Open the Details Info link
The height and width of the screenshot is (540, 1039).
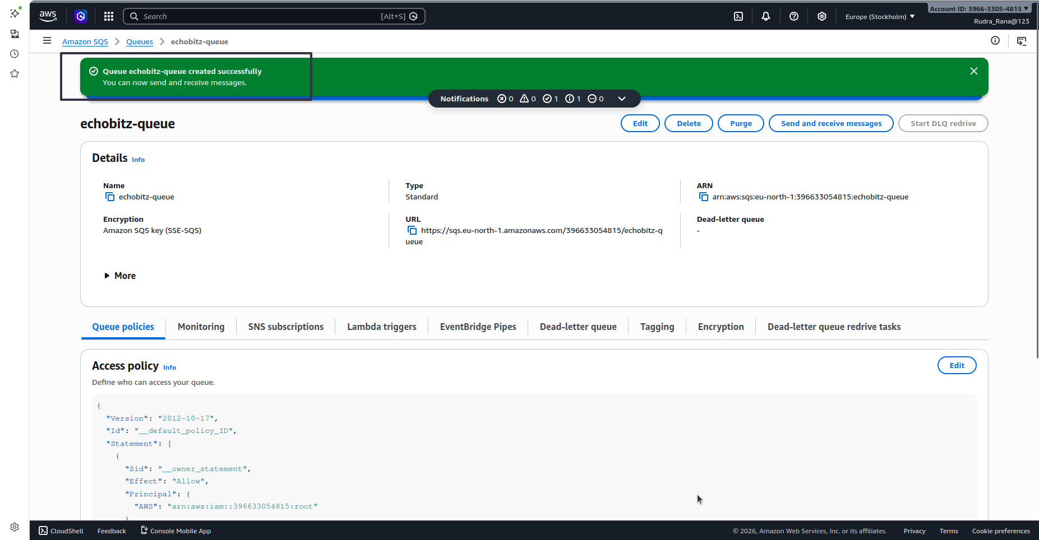[138, 160]
